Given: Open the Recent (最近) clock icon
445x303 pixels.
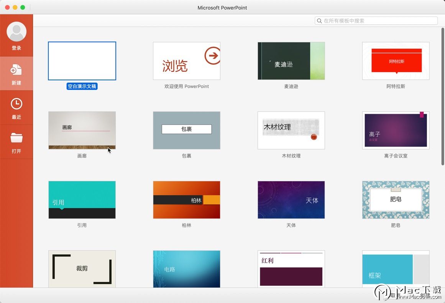Looking at the screenshot, I should 16,104.
